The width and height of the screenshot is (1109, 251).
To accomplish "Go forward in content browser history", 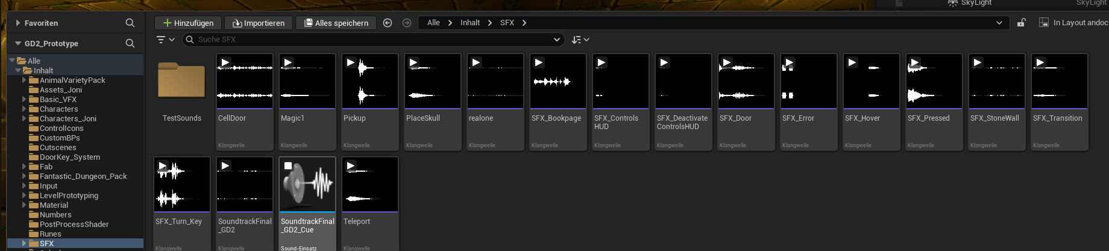I will [407, 23].
